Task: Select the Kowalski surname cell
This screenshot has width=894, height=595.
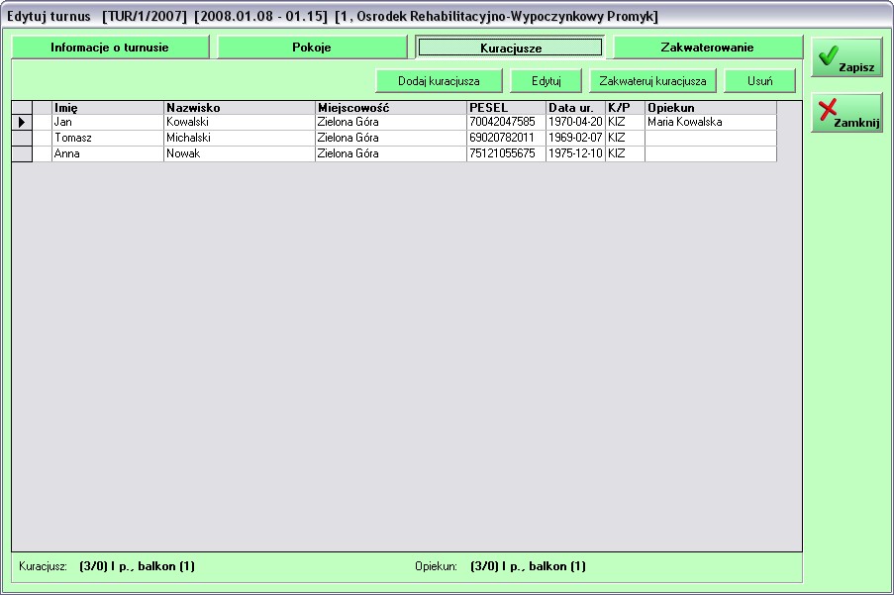Action: tap(239, 122)
